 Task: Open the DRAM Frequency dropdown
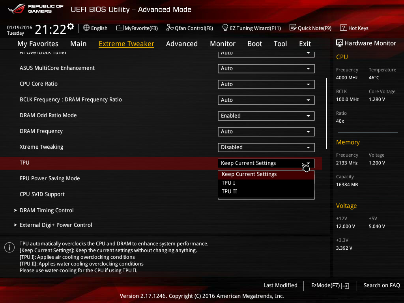coord(266,132)
